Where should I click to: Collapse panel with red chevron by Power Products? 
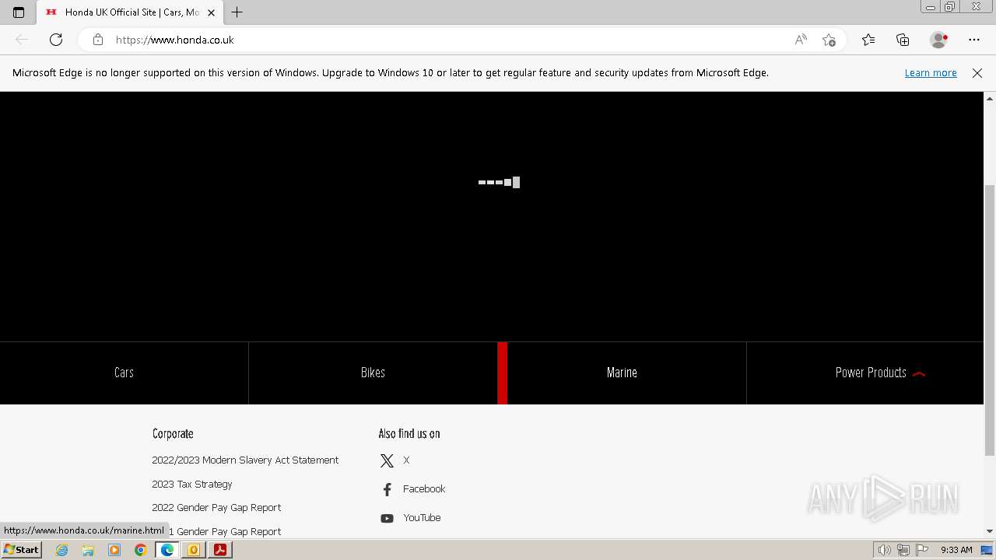[919, 374]
